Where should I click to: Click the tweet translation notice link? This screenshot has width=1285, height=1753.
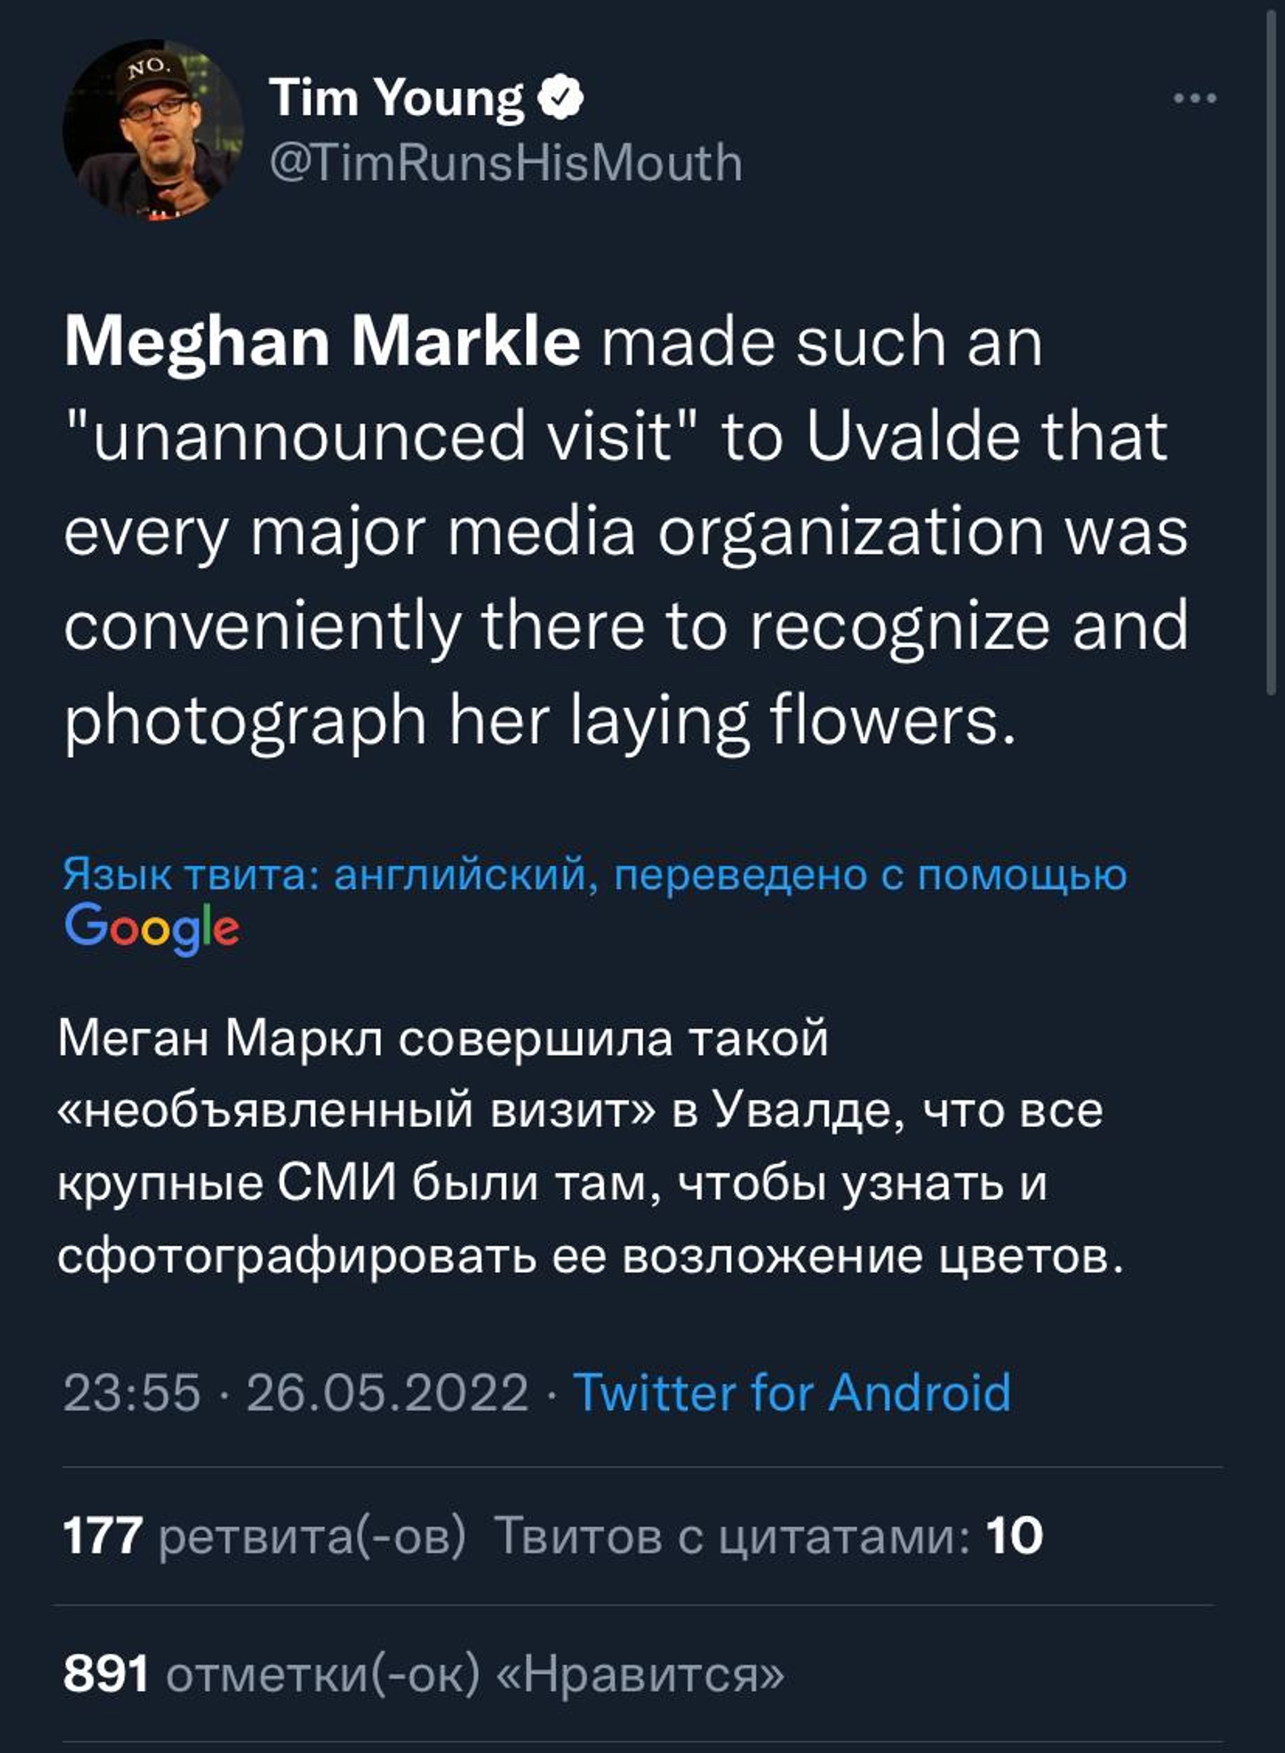click(x=594, y=875)
